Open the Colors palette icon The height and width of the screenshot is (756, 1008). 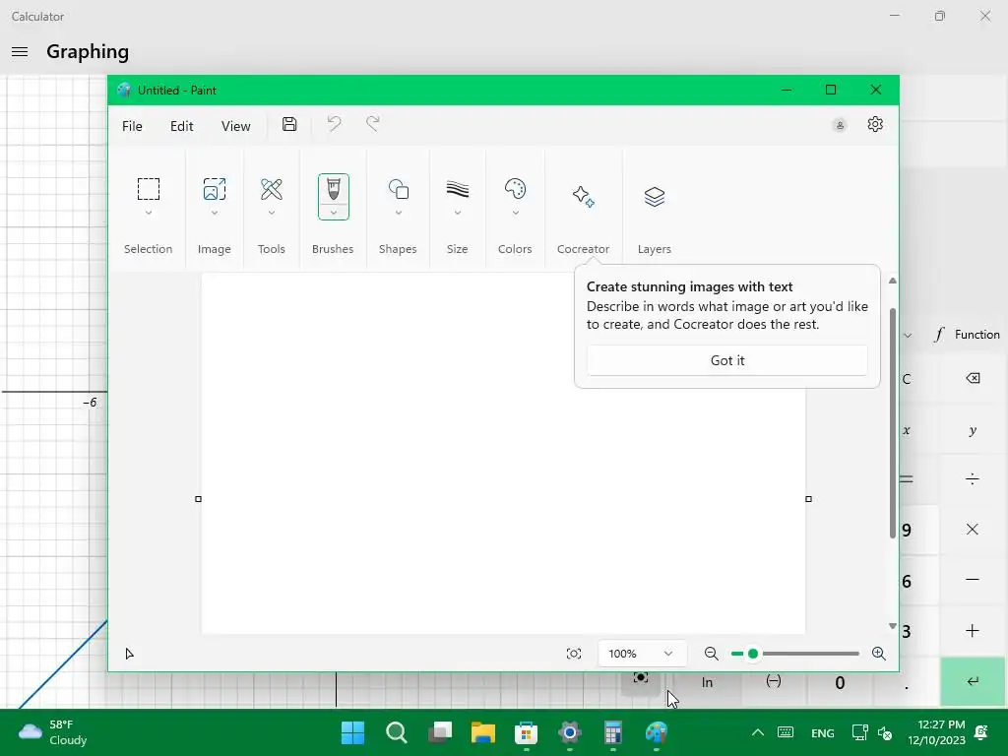515,189
